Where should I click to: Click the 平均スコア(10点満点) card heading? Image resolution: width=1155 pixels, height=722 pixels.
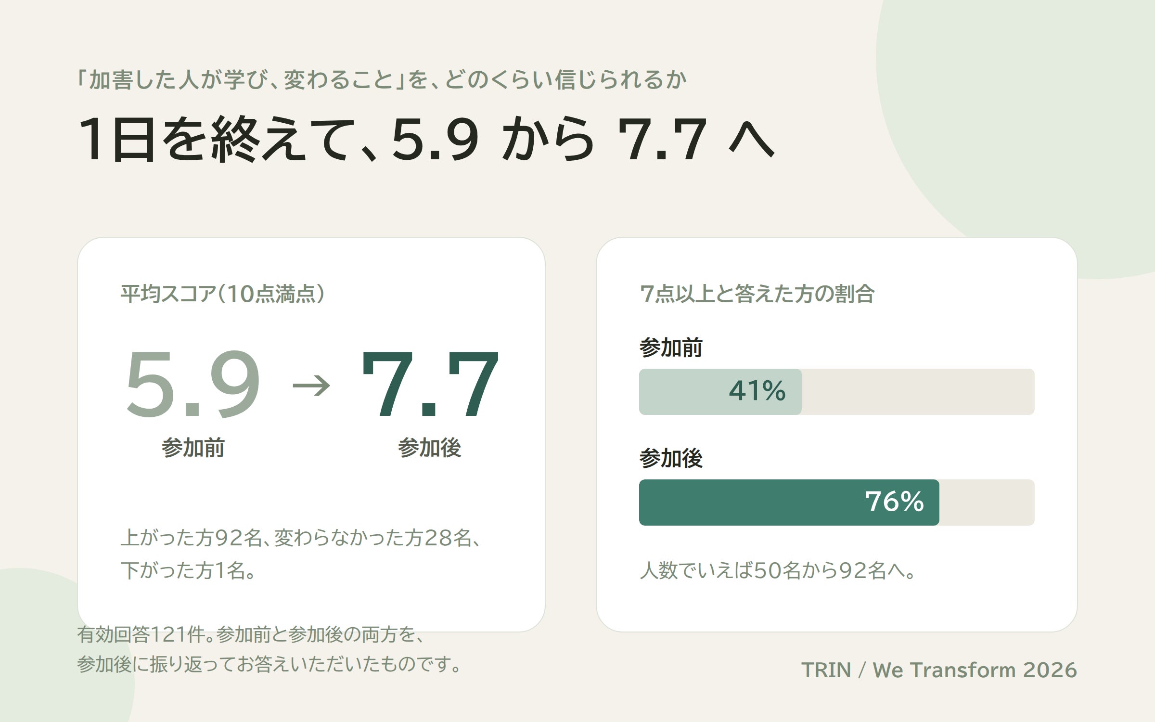(222, 294)
